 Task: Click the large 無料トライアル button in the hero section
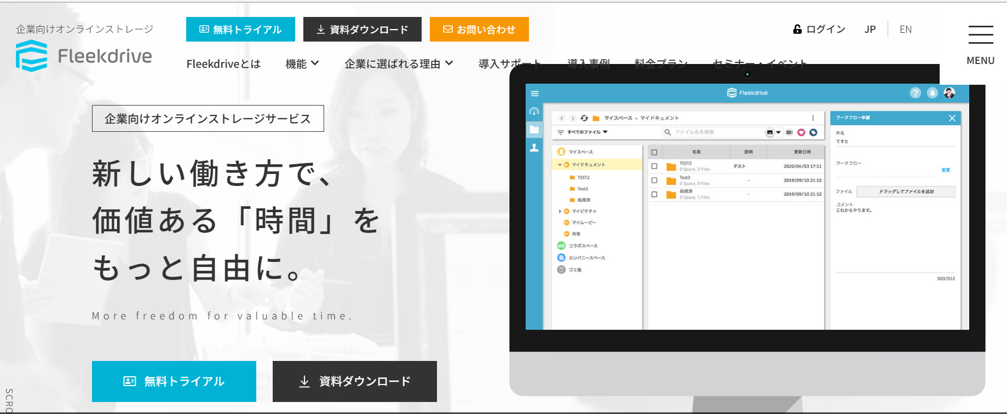point(174,381)
